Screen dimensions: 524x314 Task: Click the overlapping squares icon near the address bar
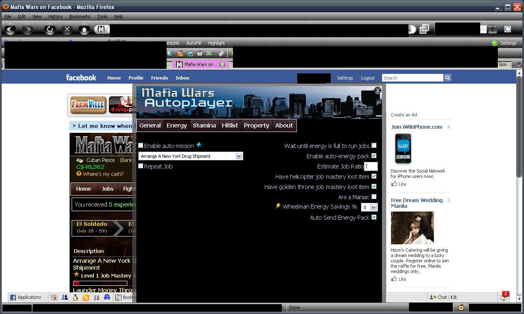coord(425,29)
